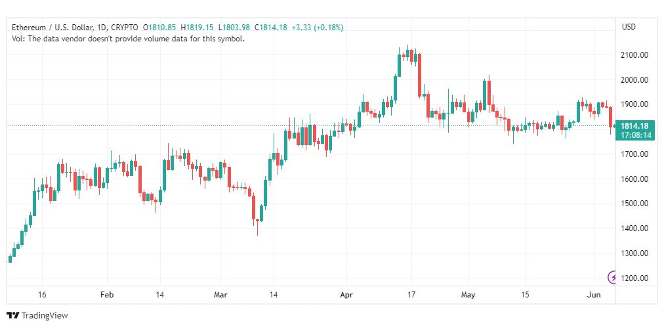Click the 'Jun' date on time axis
Viewport: 664px width, 327px height.
[x=594, y=295]
